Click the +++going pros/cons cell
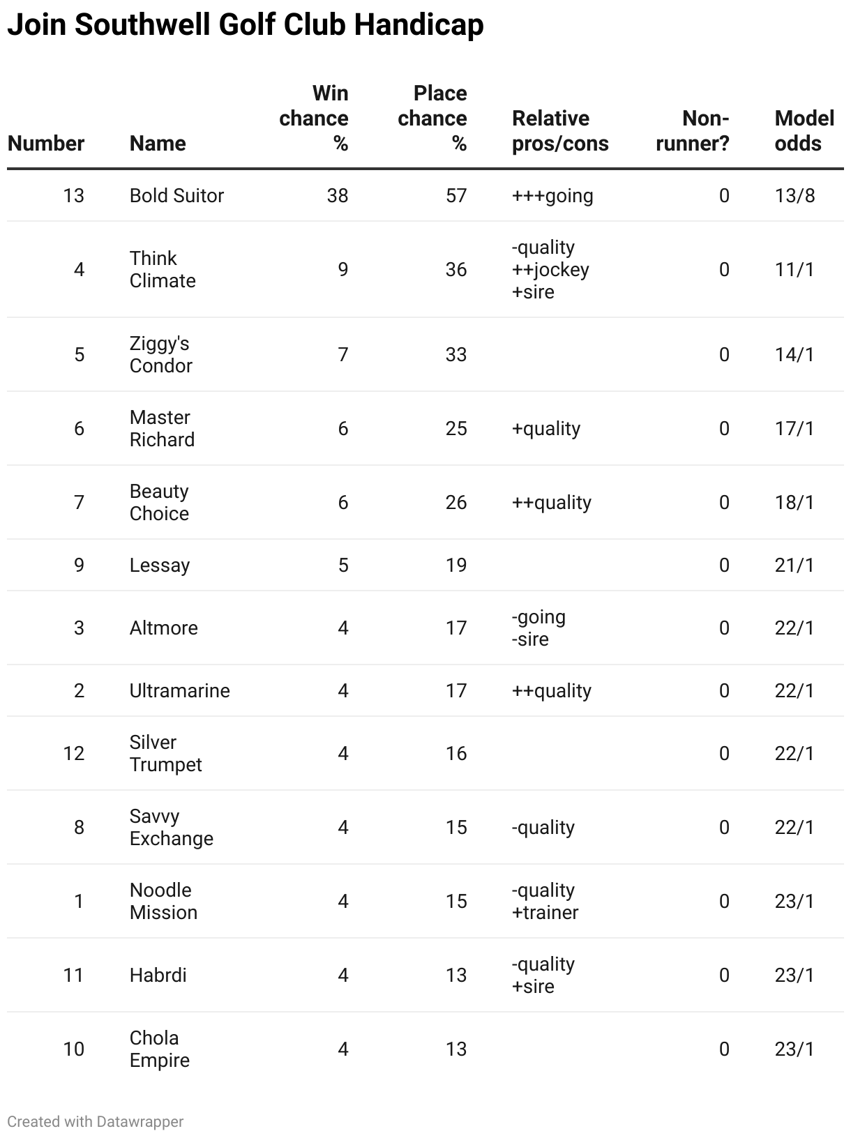The width and height of the screenshot is (851, 1138). (x=552, y=195)
